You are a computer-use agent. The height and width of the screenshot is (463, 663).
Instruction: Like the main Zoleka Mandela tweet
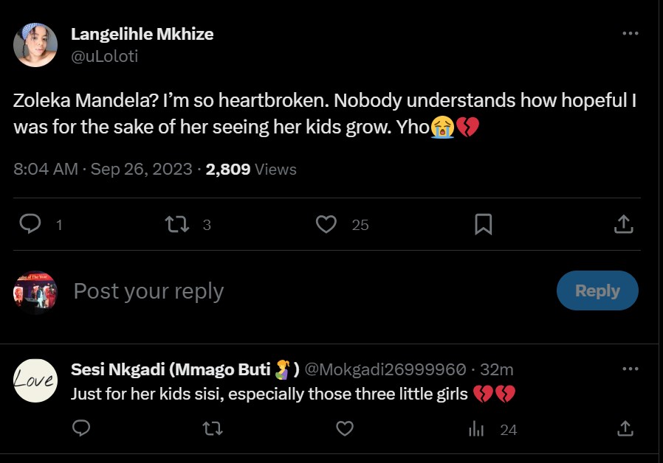pos(326,224)
